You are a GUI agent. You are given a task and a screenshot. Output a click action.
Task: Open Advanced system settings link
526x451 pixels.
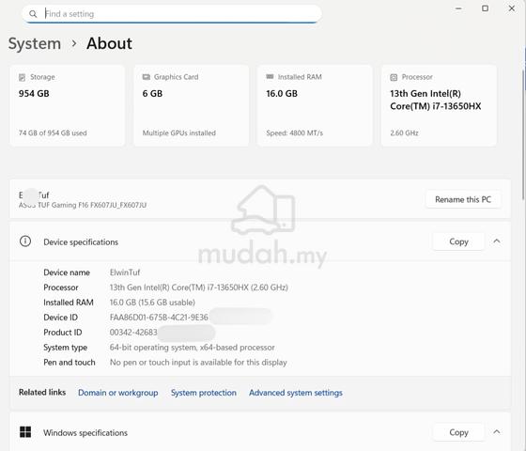tap(296, 393)
